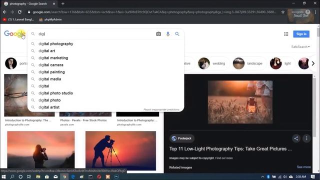Select suggestion digital painting
320x180 pixels.
(105, 72)
